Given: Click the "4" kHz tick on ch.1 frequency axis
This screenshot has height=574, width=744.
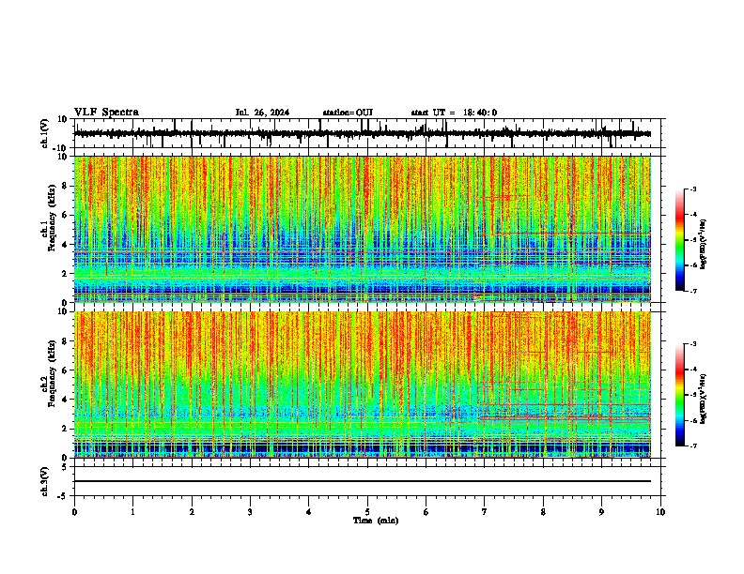Looking at the screenshot, I should (65, 245).
